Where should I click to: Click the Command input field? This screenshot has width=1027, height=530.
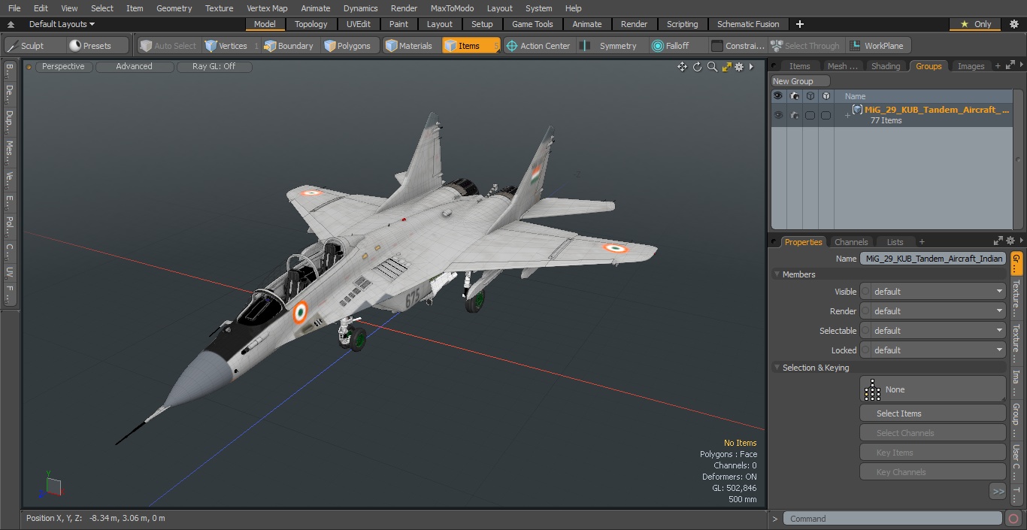tap(892, 519)
